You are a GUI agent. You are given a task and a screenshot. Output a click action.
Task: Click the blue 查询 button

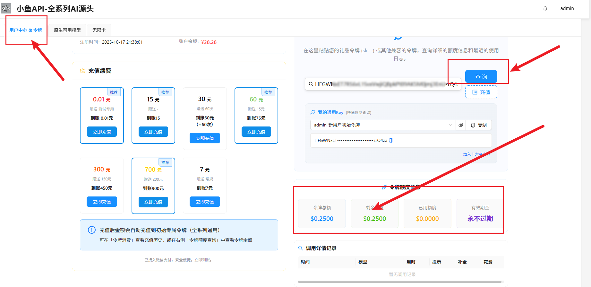(x=481, y=77)
